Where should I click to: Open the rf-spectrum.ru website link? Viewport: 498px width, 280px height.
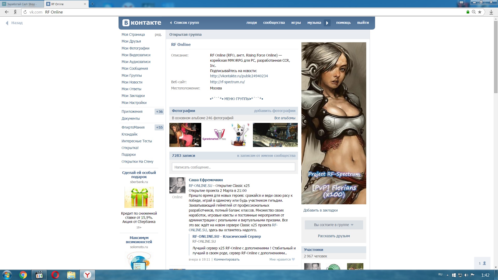(x=227, y=82)
